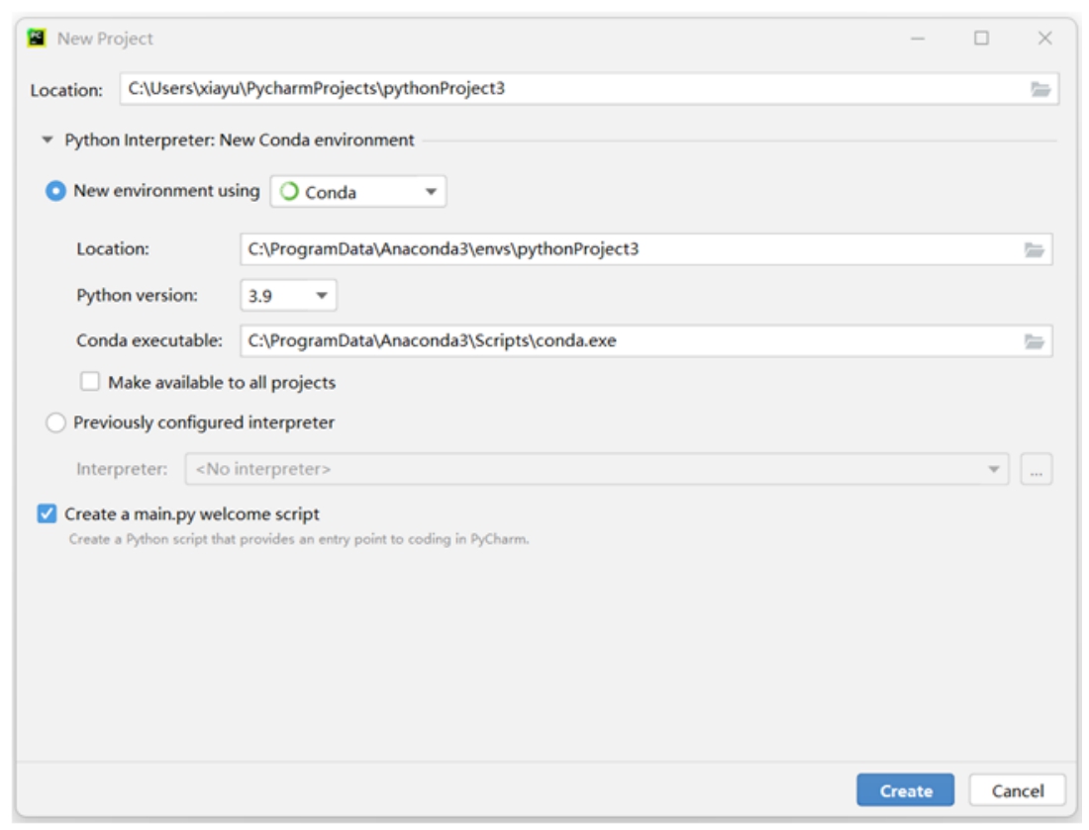Browse for Conda executable file
The height and width of the screenshot is (830, 1089).
pos(1035,341)
